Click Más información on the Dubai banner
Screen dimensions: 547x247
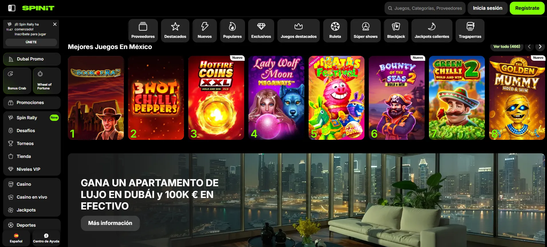click(110, 223)
